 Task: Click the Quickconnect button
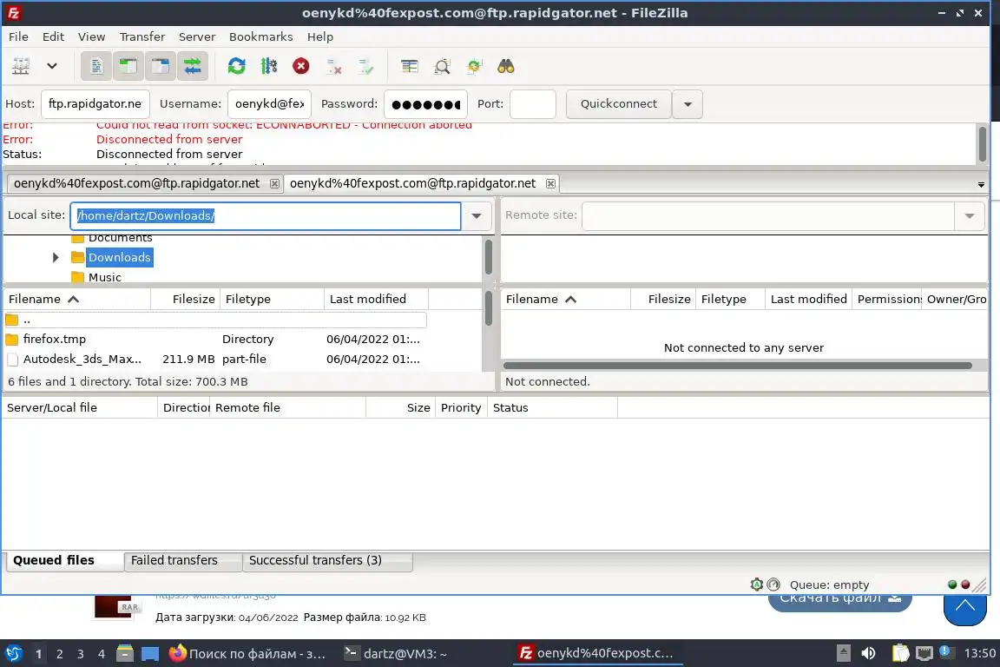click(619, 103)
